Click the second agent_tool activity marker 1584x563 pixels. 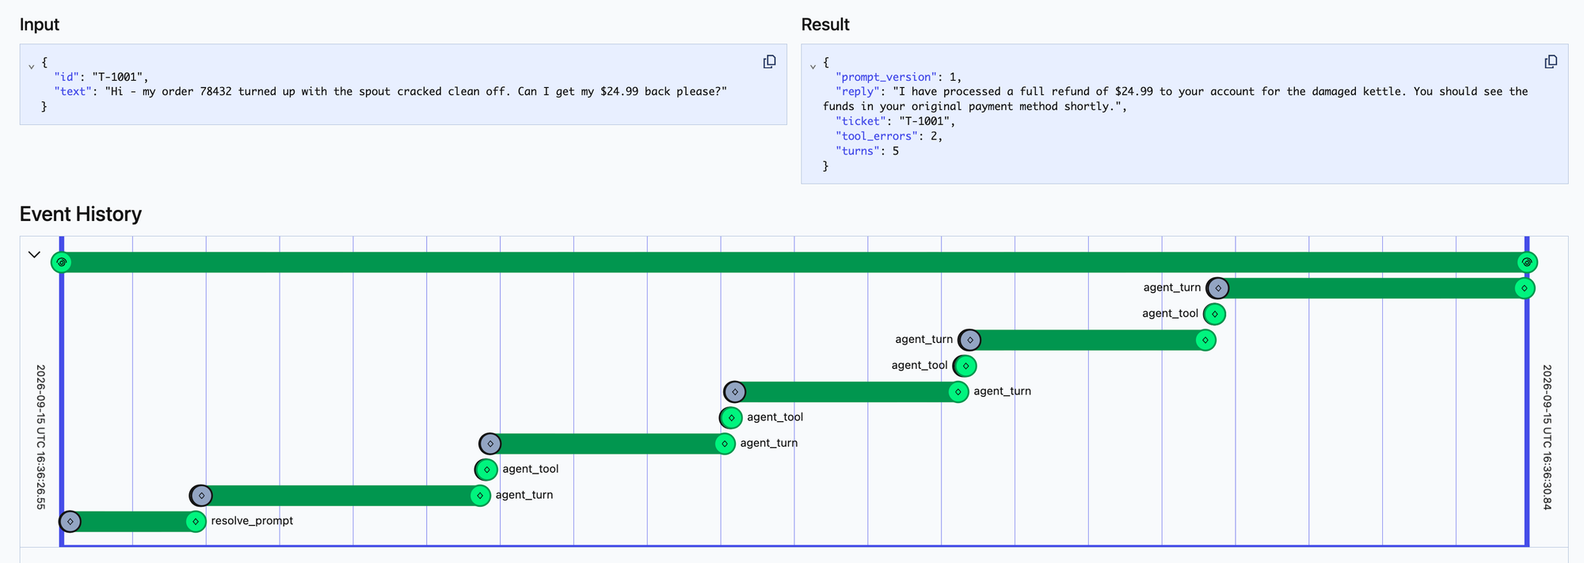731,417
